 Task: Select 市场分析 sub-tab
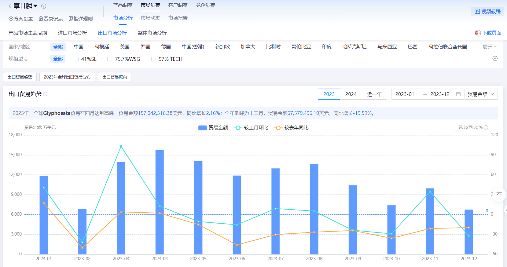pyautogui.click(x=123, y=18)
